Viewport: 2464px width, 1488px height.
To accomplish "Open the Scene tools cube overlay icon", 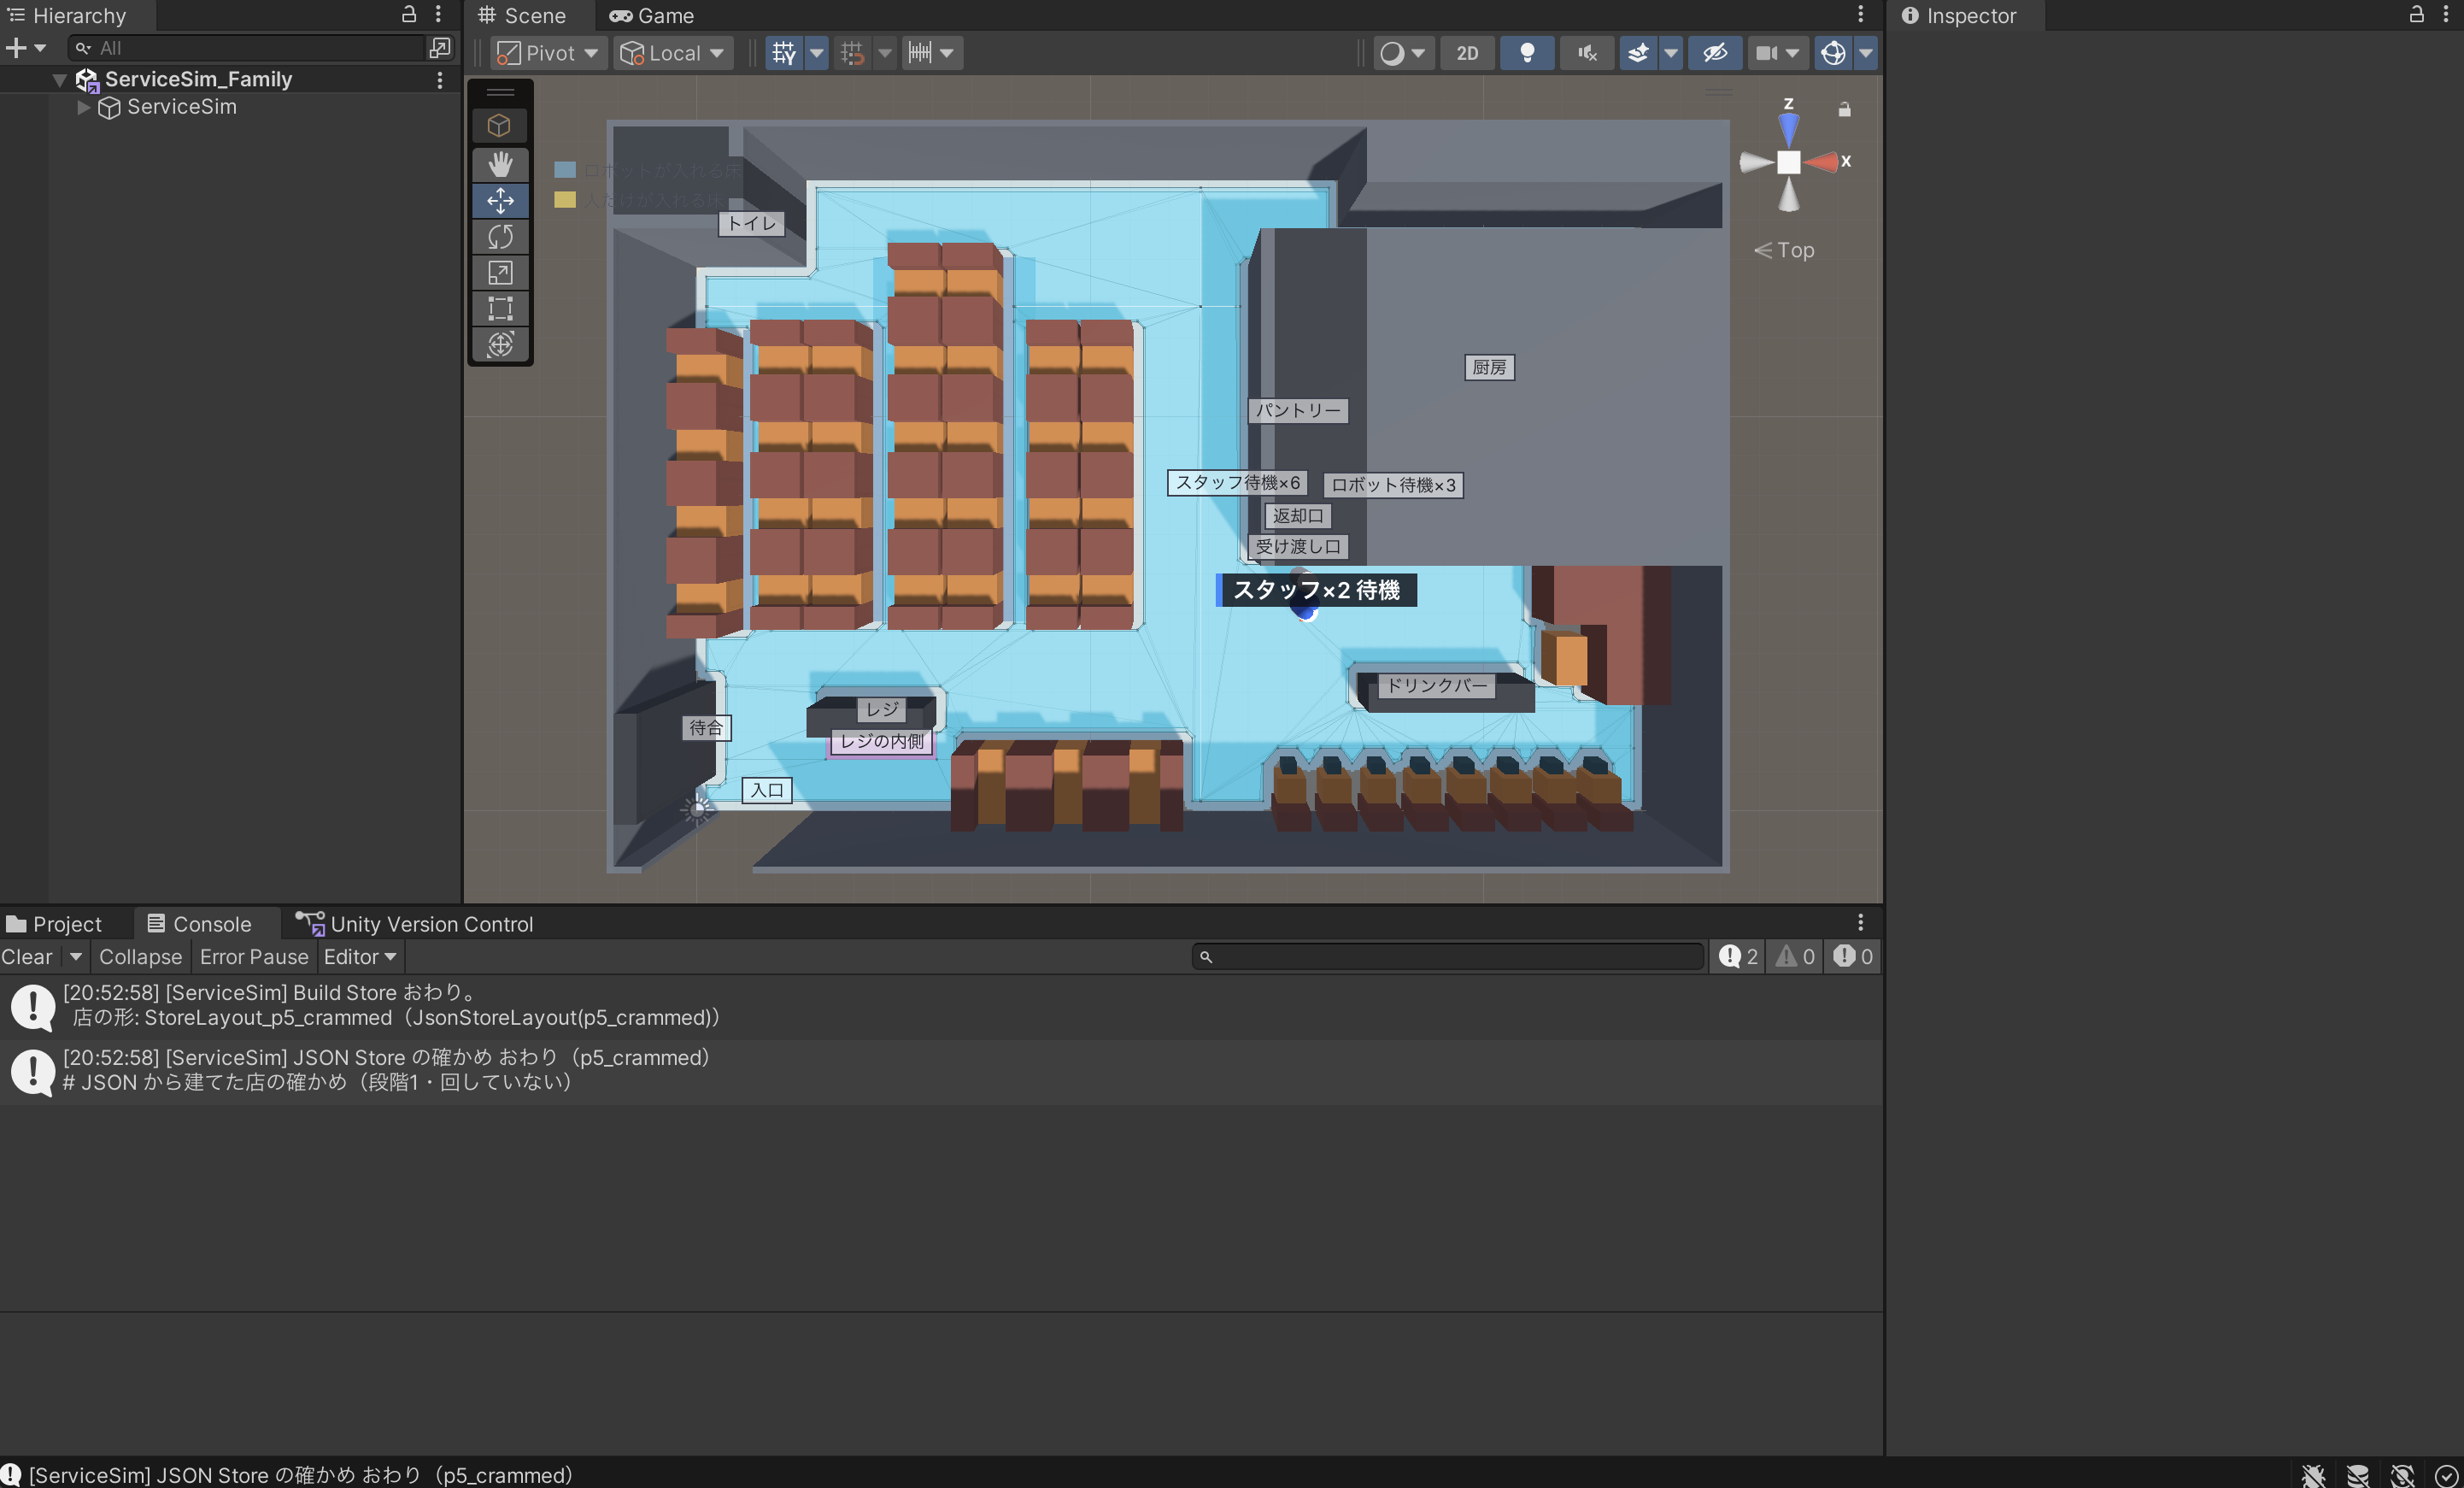I will [x=499, y=125].
